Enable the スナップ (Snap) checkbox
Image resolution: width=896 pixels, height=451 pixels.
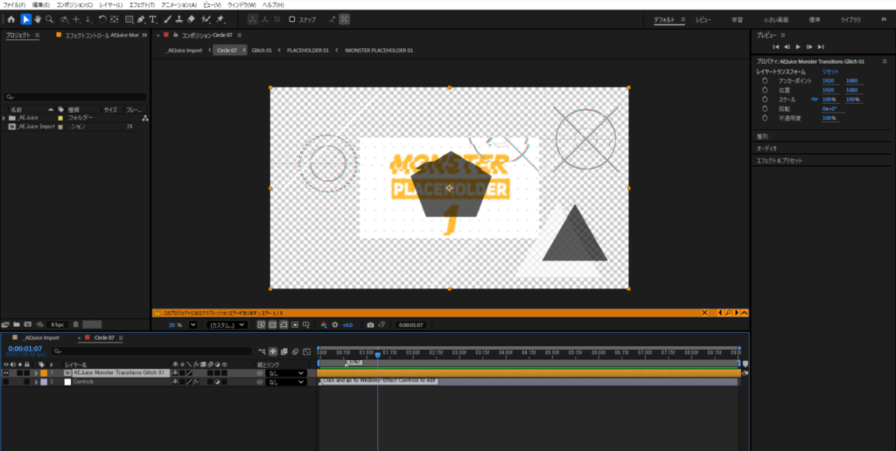[x=292, y=19]
